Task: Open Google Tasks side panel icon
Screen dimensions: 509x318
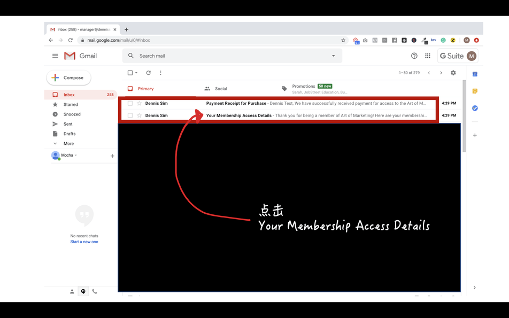Action: pyautogui.click(x=475, y=108)
